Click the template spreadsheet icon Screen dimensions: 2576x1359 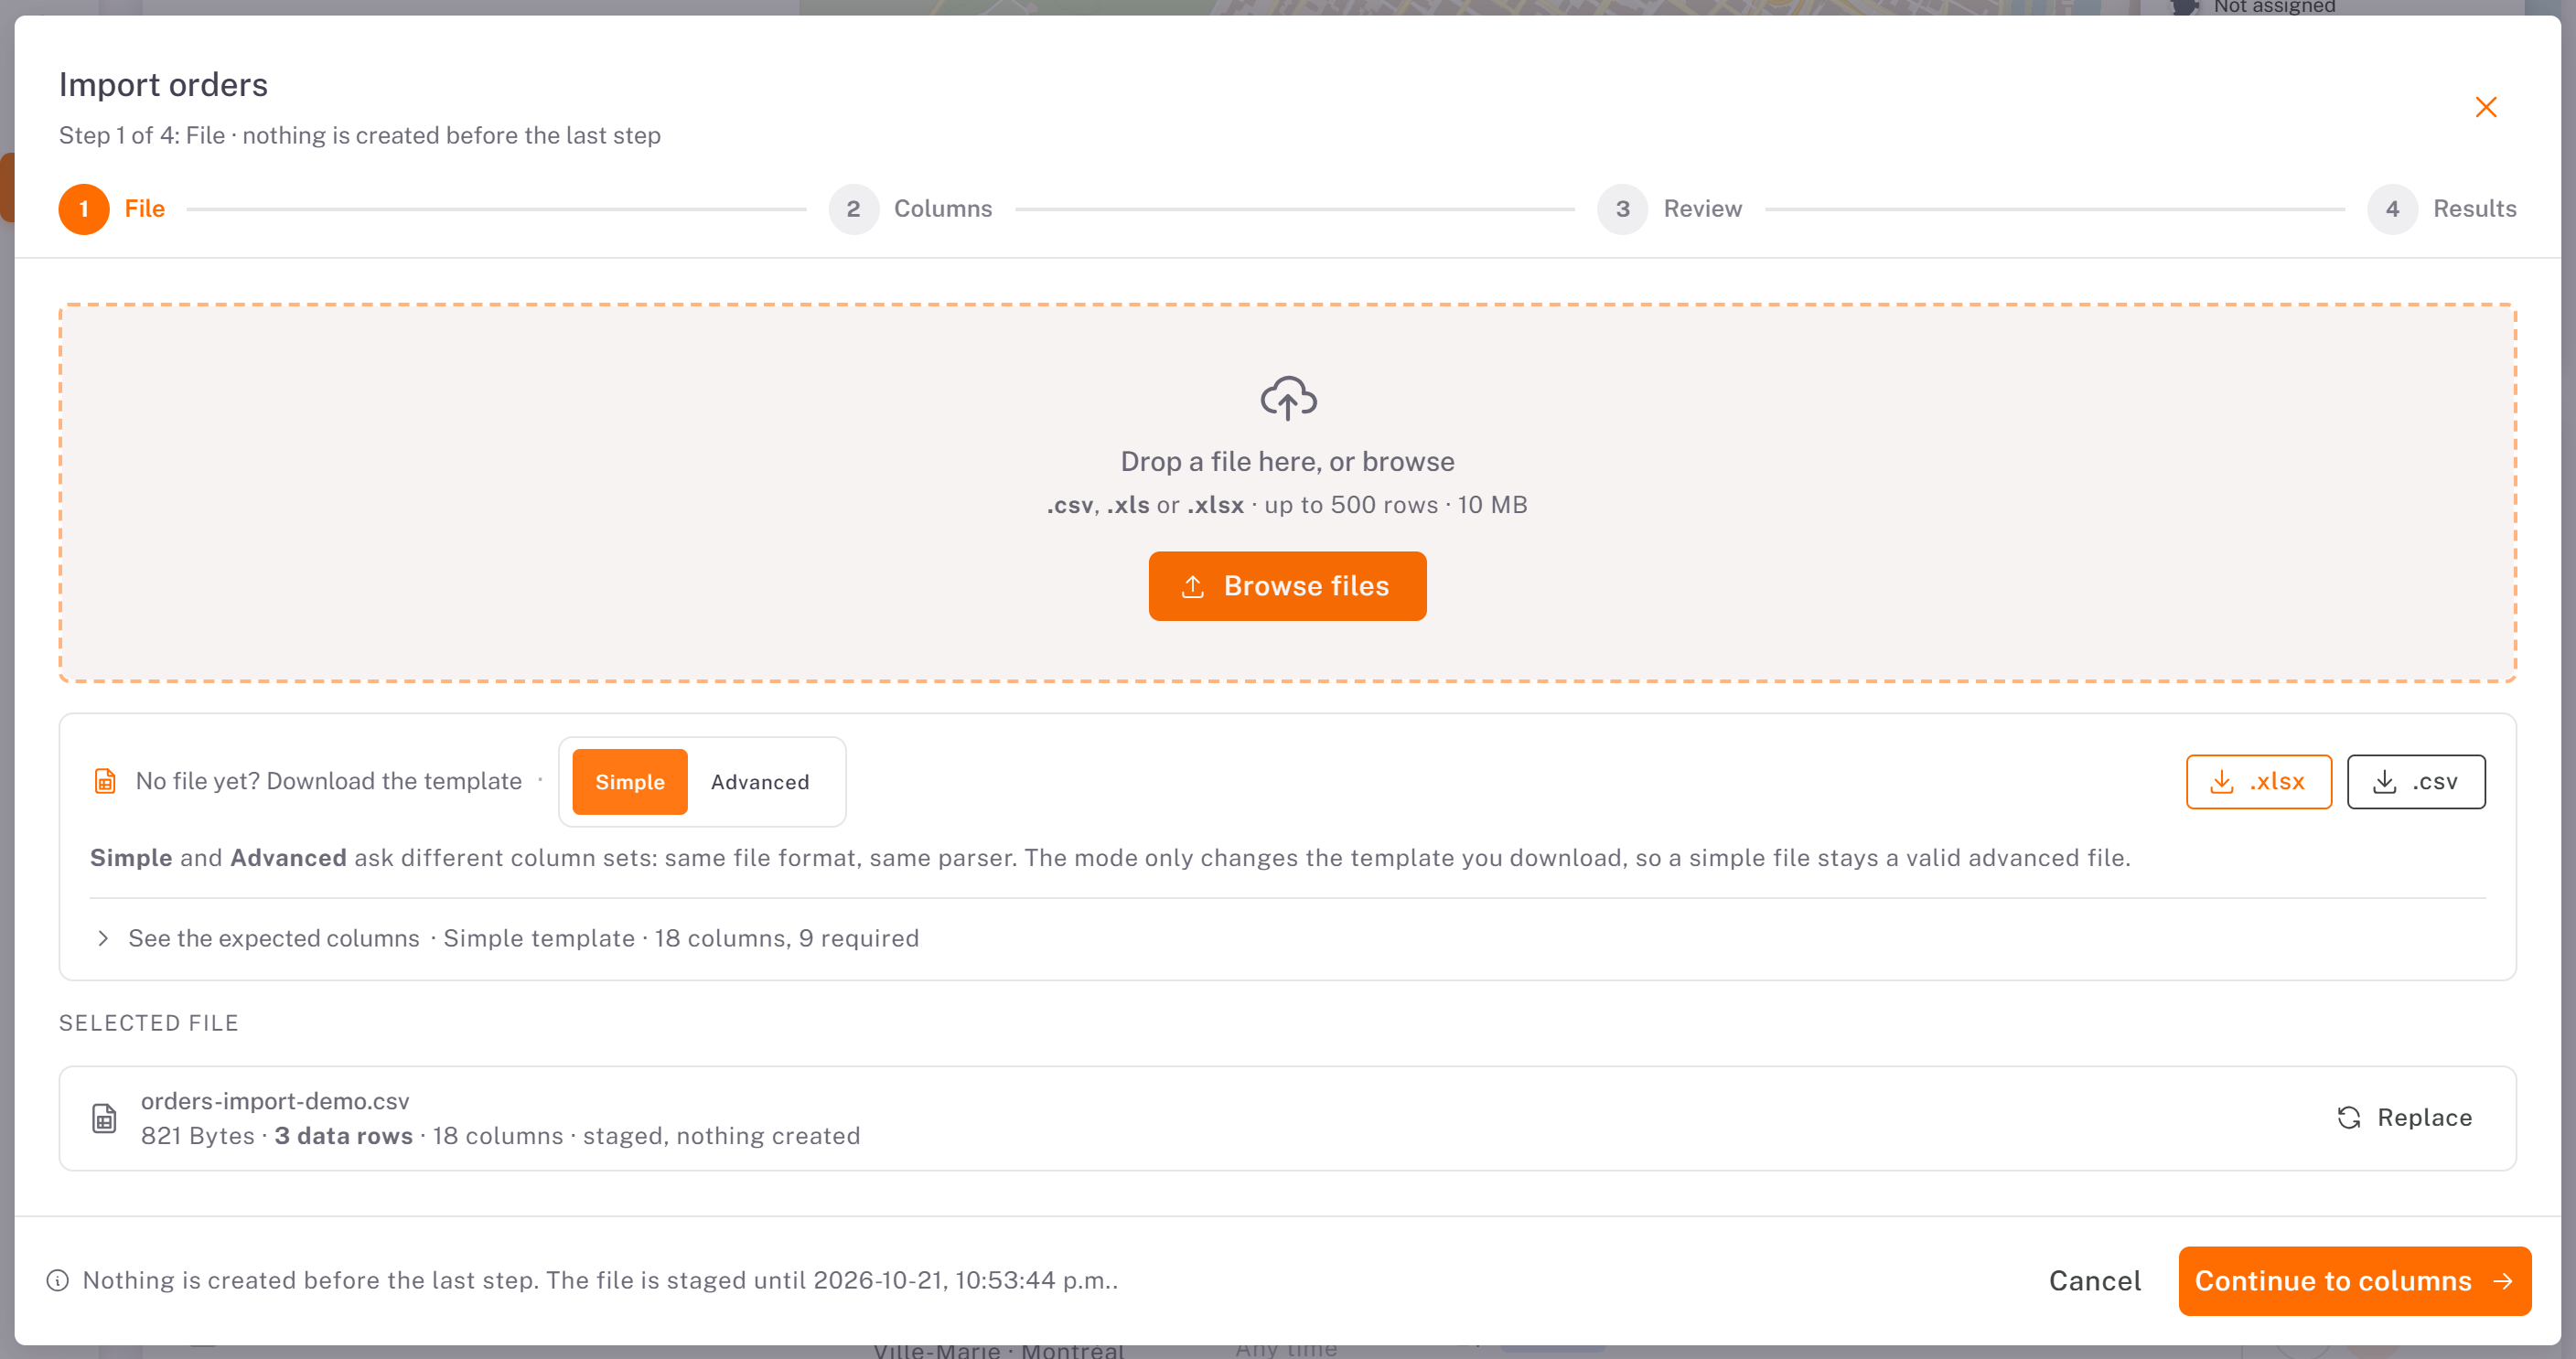(105, 781)
